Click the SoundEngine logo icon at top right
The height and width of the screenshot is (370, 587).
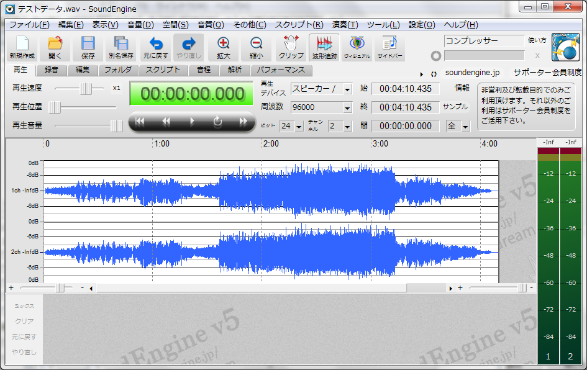coord(565,48)
